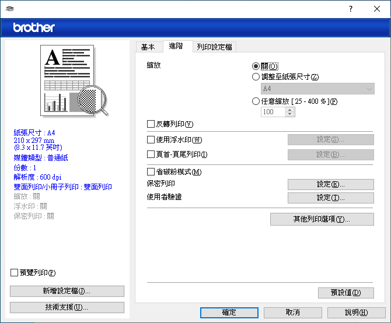Select the 任意縮放 radio option

(256, 101)
